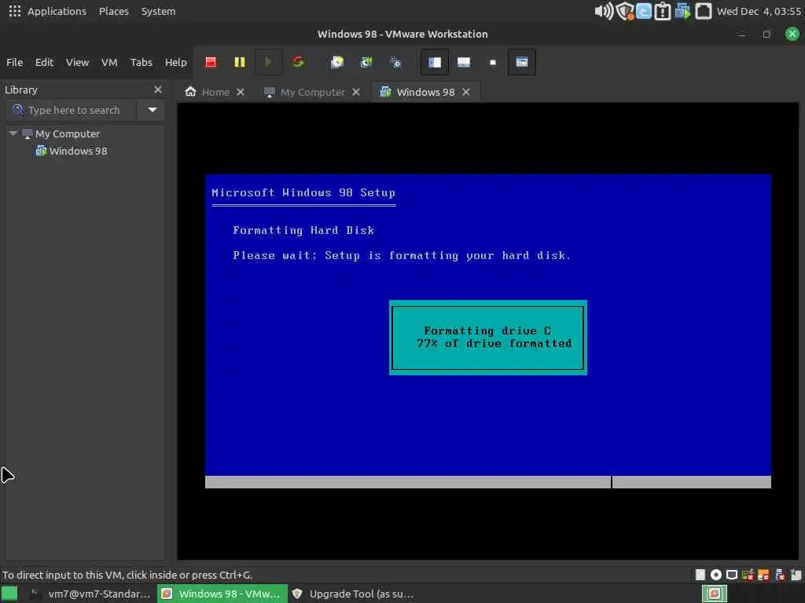Close the My Computer tab
Image resolution: width=805 pixels, height=603 pixels.
[x=356, y=92]
